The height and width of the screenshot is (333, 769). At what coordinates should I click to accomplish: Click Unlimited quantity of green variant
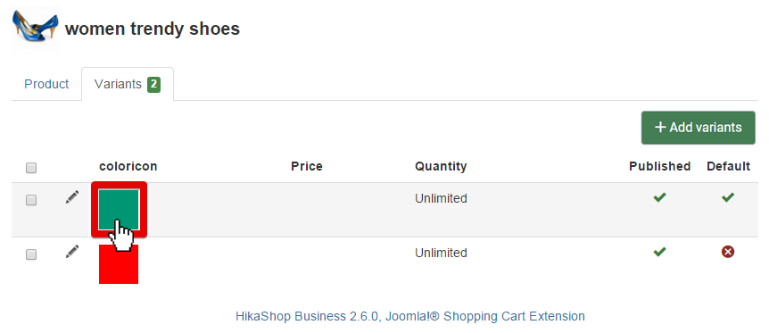click(441, 198)
